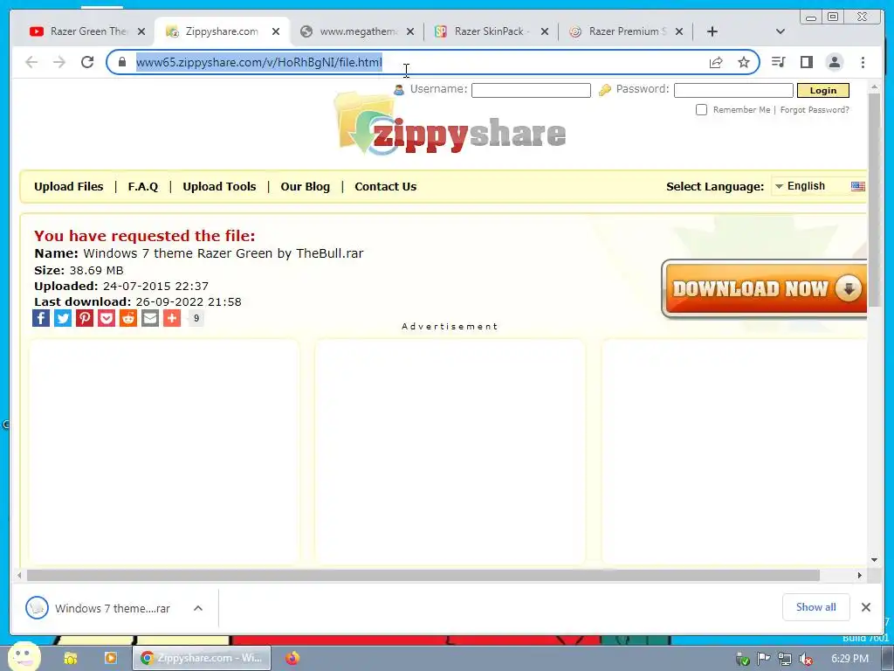Open the Select Language dropdown
The height and width of the screenshot is (671, 894).
click(x=819, y=186)
